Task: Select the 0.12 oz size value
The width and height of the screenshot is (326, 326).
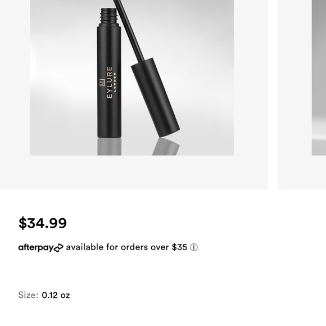Action: pos(56,295)
